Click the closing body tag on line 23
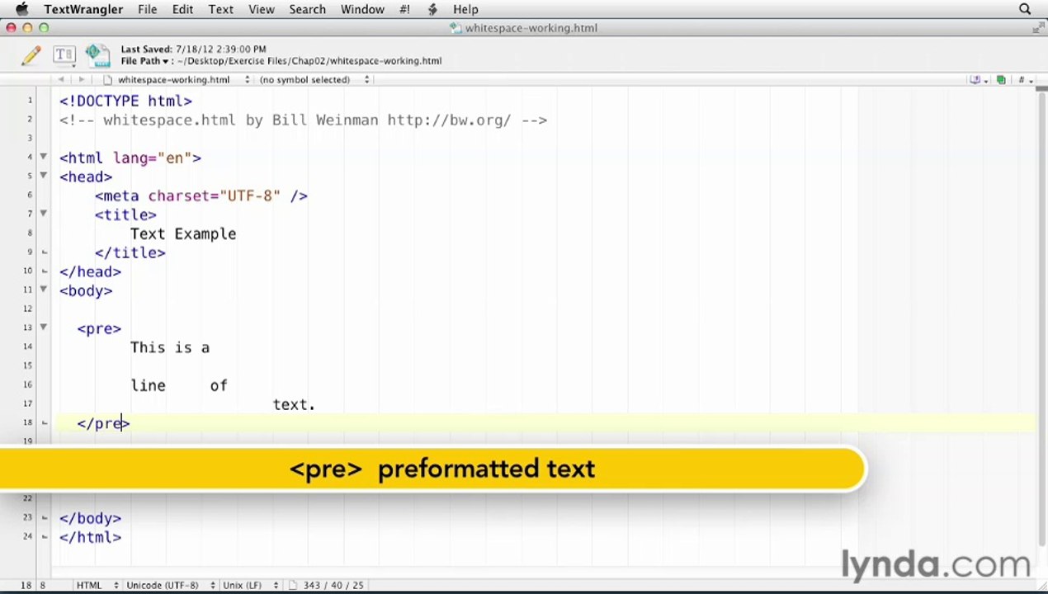The width and height of the screenshot is (1048, 594). [90, 518]
